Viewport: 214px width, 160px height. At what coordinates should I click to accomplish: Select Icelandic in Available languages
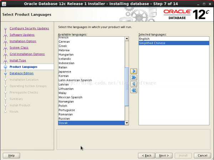91,59
